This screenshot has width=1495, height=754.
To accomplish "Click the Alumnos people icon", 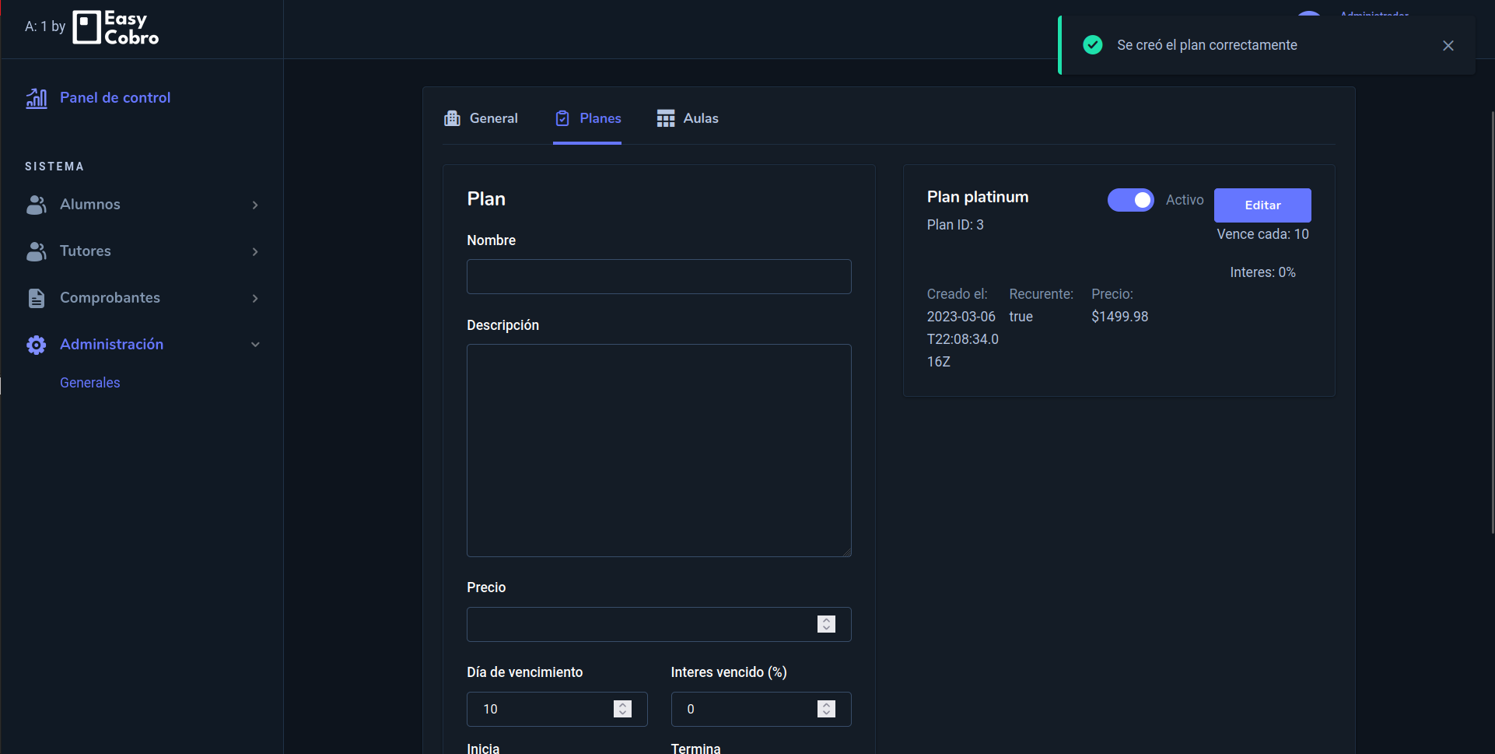I will 36,205.
